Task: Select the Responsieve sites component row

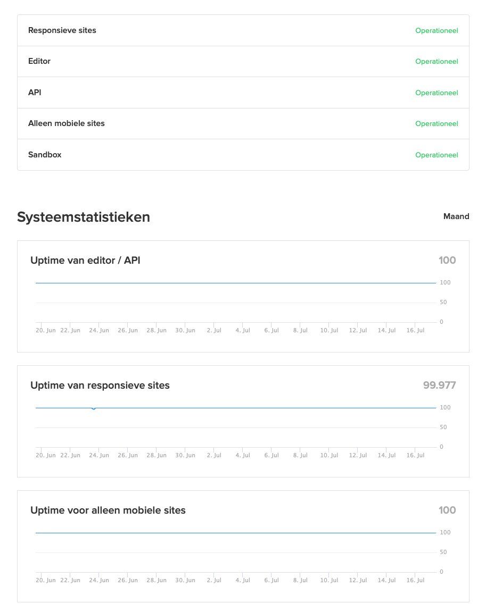Action: (243, 30)
